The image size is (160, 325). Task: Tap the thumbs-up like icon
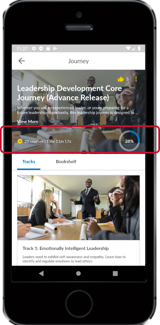[x=121, y=79]
